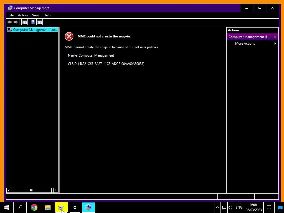Click the Actions pane header

tap(252, 30)
